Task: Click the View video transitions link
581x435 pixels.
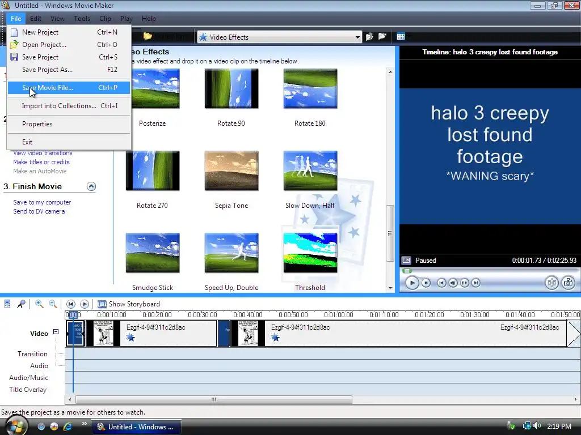Action: 43,153
